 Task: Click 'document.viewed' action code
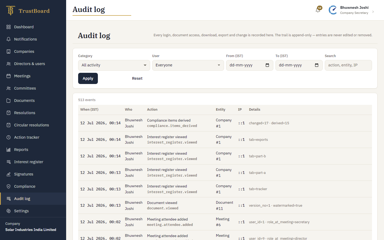[x=163, y=208]
